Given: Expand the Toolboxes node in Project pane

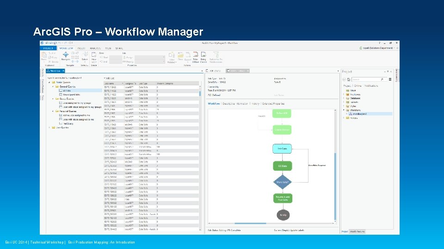Looking at the screenshot, I should (x=344, y=95).
